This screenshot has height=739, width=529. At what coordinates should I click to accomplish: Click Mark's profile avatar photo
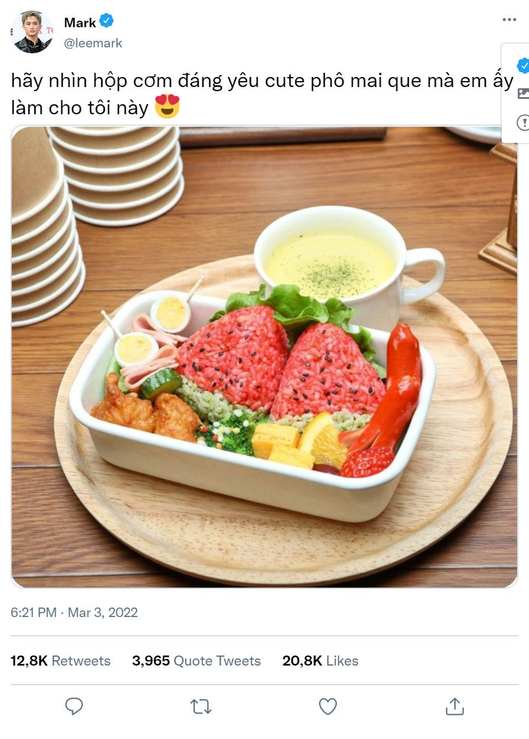pyautogui.click(x=33, y=32)
